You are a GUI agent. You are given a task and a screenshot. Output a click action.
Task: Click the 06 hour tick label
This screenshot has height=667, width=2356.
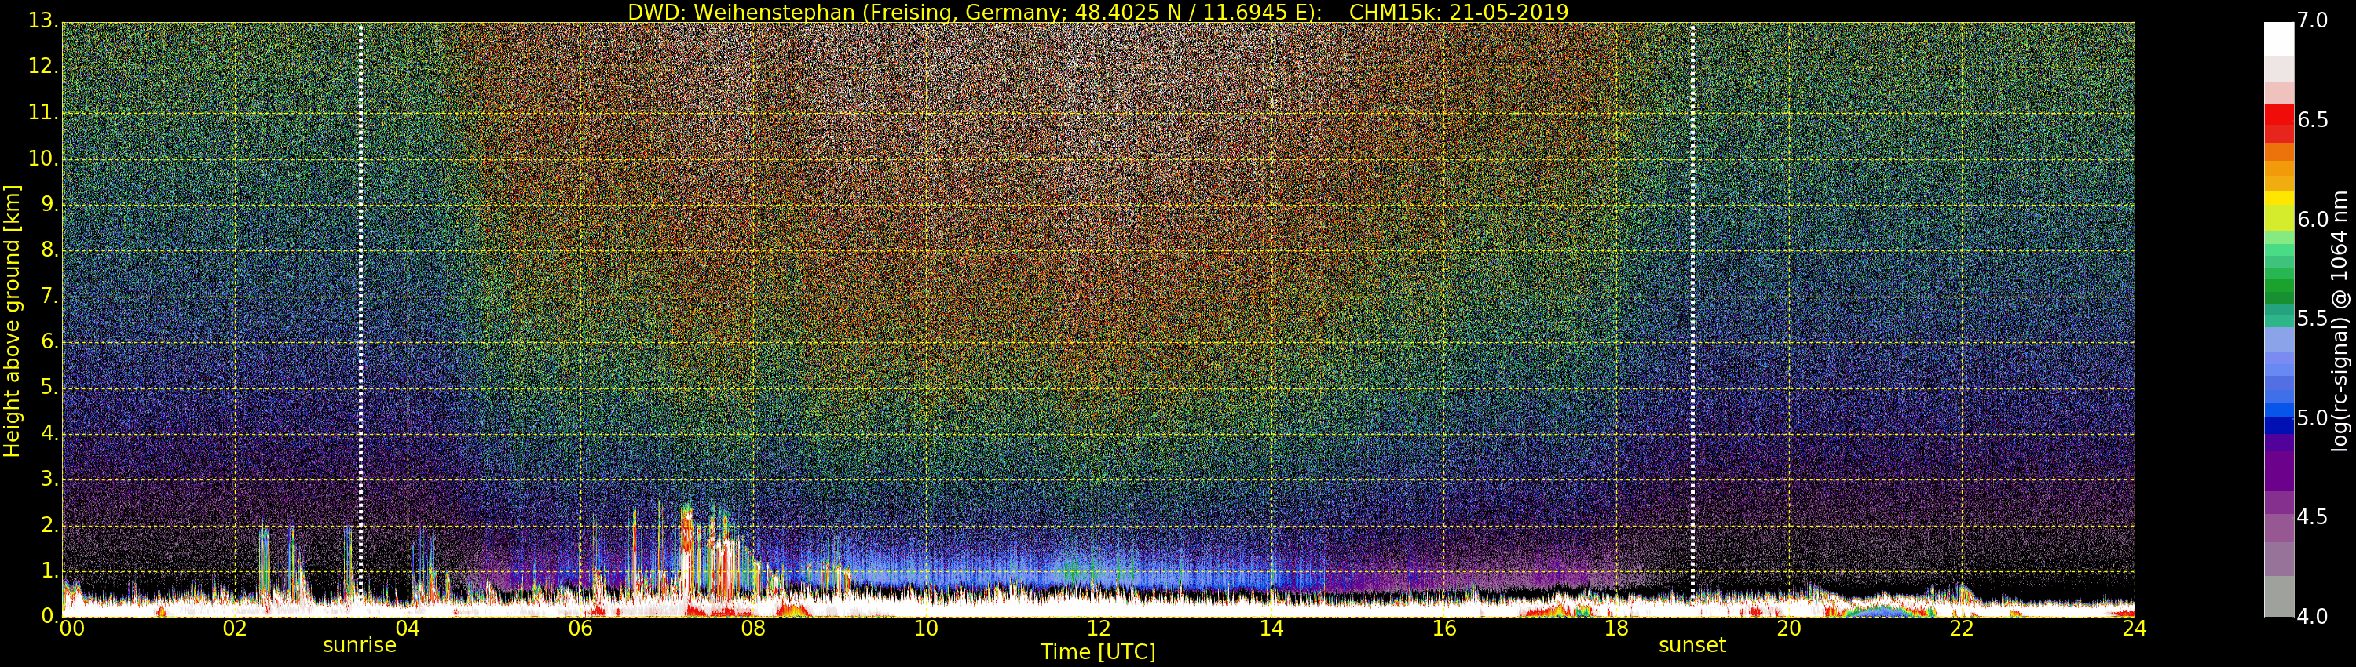click(x=581, y=629)
